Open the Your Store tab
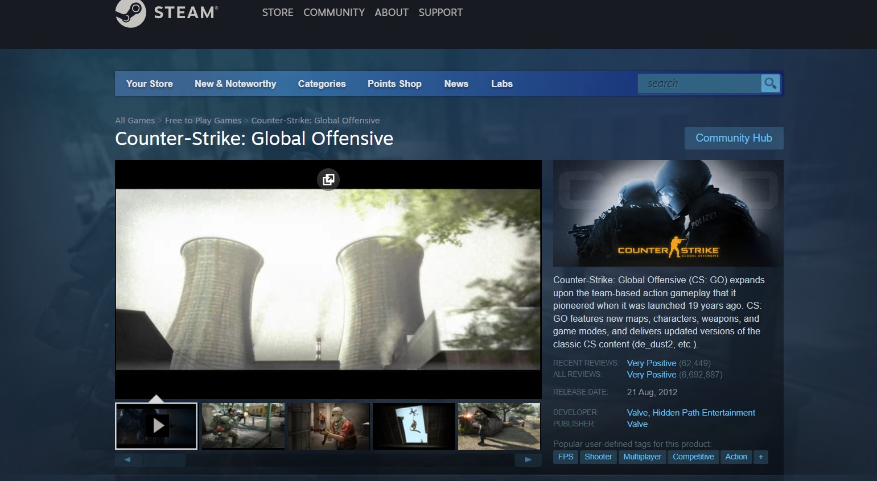The width and height of the screenshot is (877, 481). 150,84
